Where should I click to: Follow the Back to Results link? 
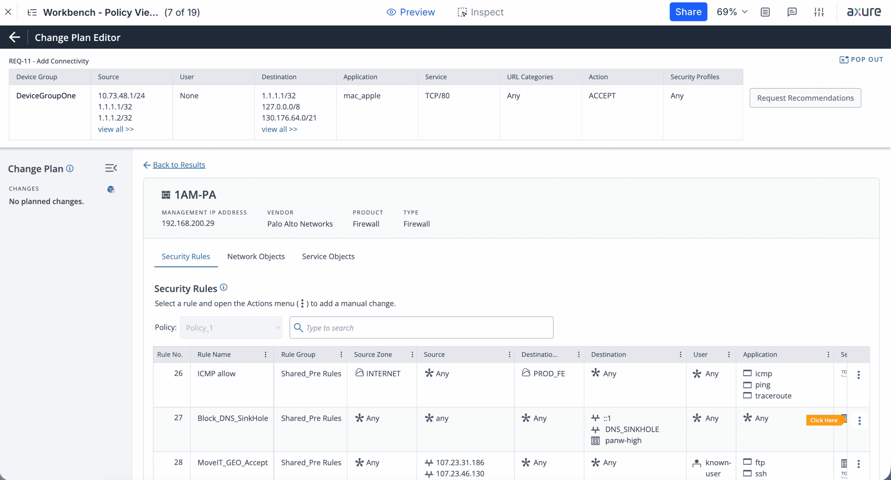point(179,165)
